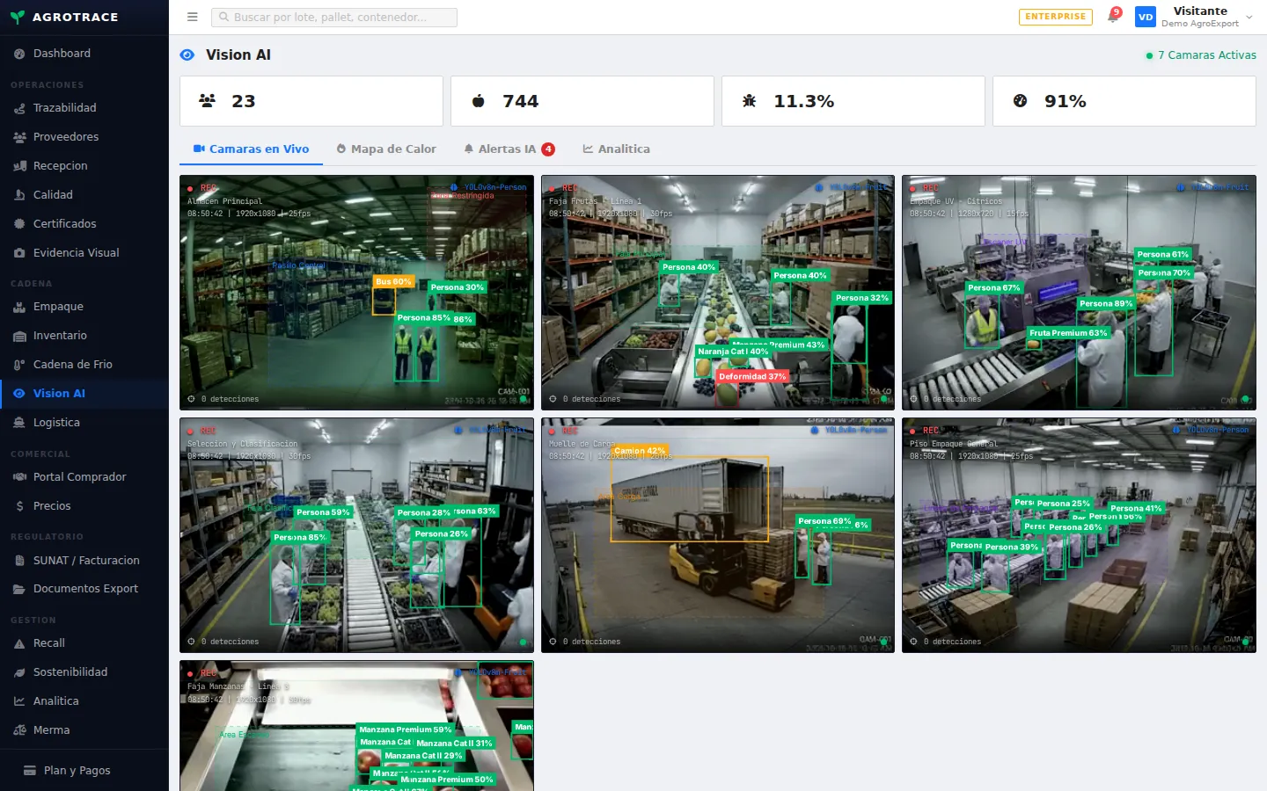Switch to the Analitica tab
This screenshot has width=1267, height=791.
pyautogui.click(x=616, y=149)
